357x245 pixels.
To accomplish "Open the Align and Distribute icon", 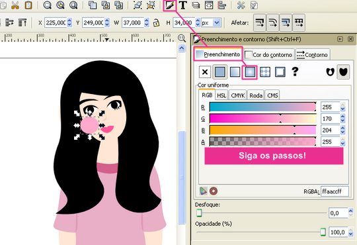I will pos(221,5).
